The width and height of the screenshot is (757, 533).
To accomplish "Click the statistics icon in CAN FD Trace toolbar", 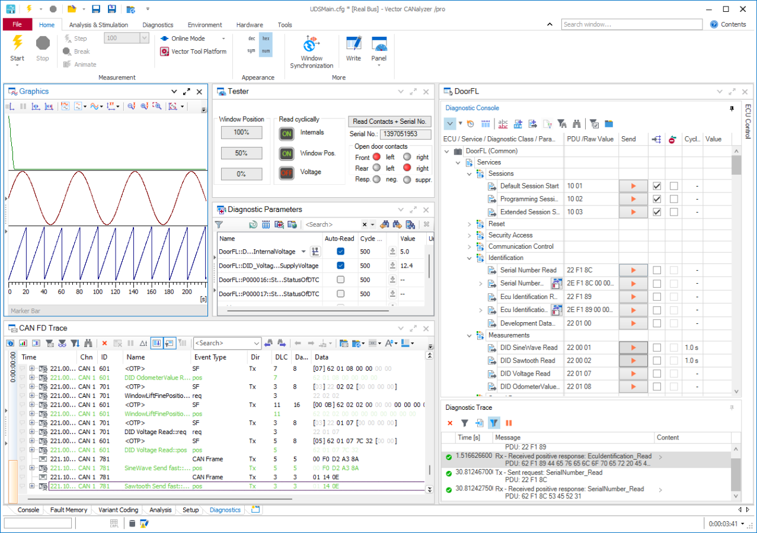I will pos(23,343).
